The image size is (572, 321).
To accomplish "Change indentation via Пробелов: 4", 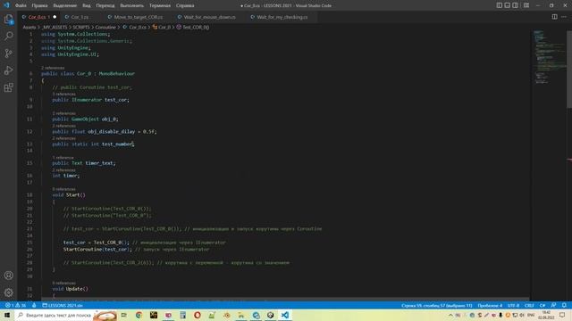I will point(490,305).
